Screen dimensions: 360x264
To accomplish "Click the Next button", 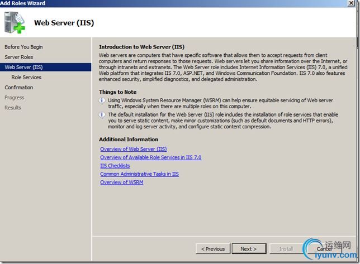I will [249, 248].
